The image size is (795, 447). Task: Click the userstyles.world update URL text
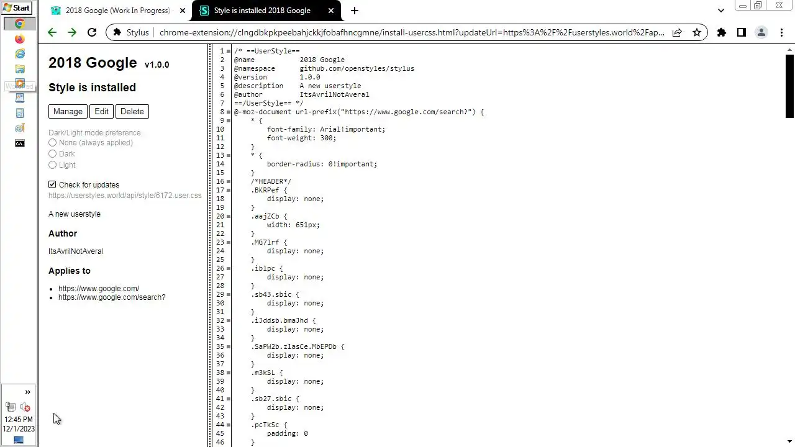pyautogui.click(x=125, y=196)
